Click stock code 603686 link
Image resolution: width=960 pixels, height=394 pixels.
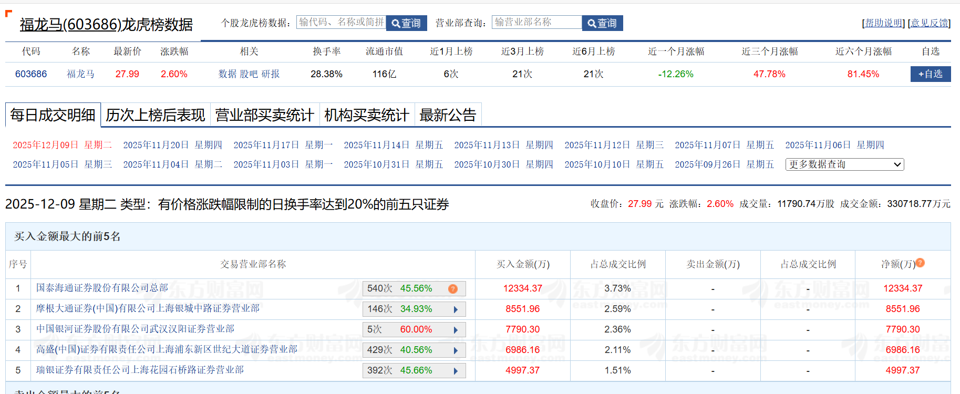31,74
